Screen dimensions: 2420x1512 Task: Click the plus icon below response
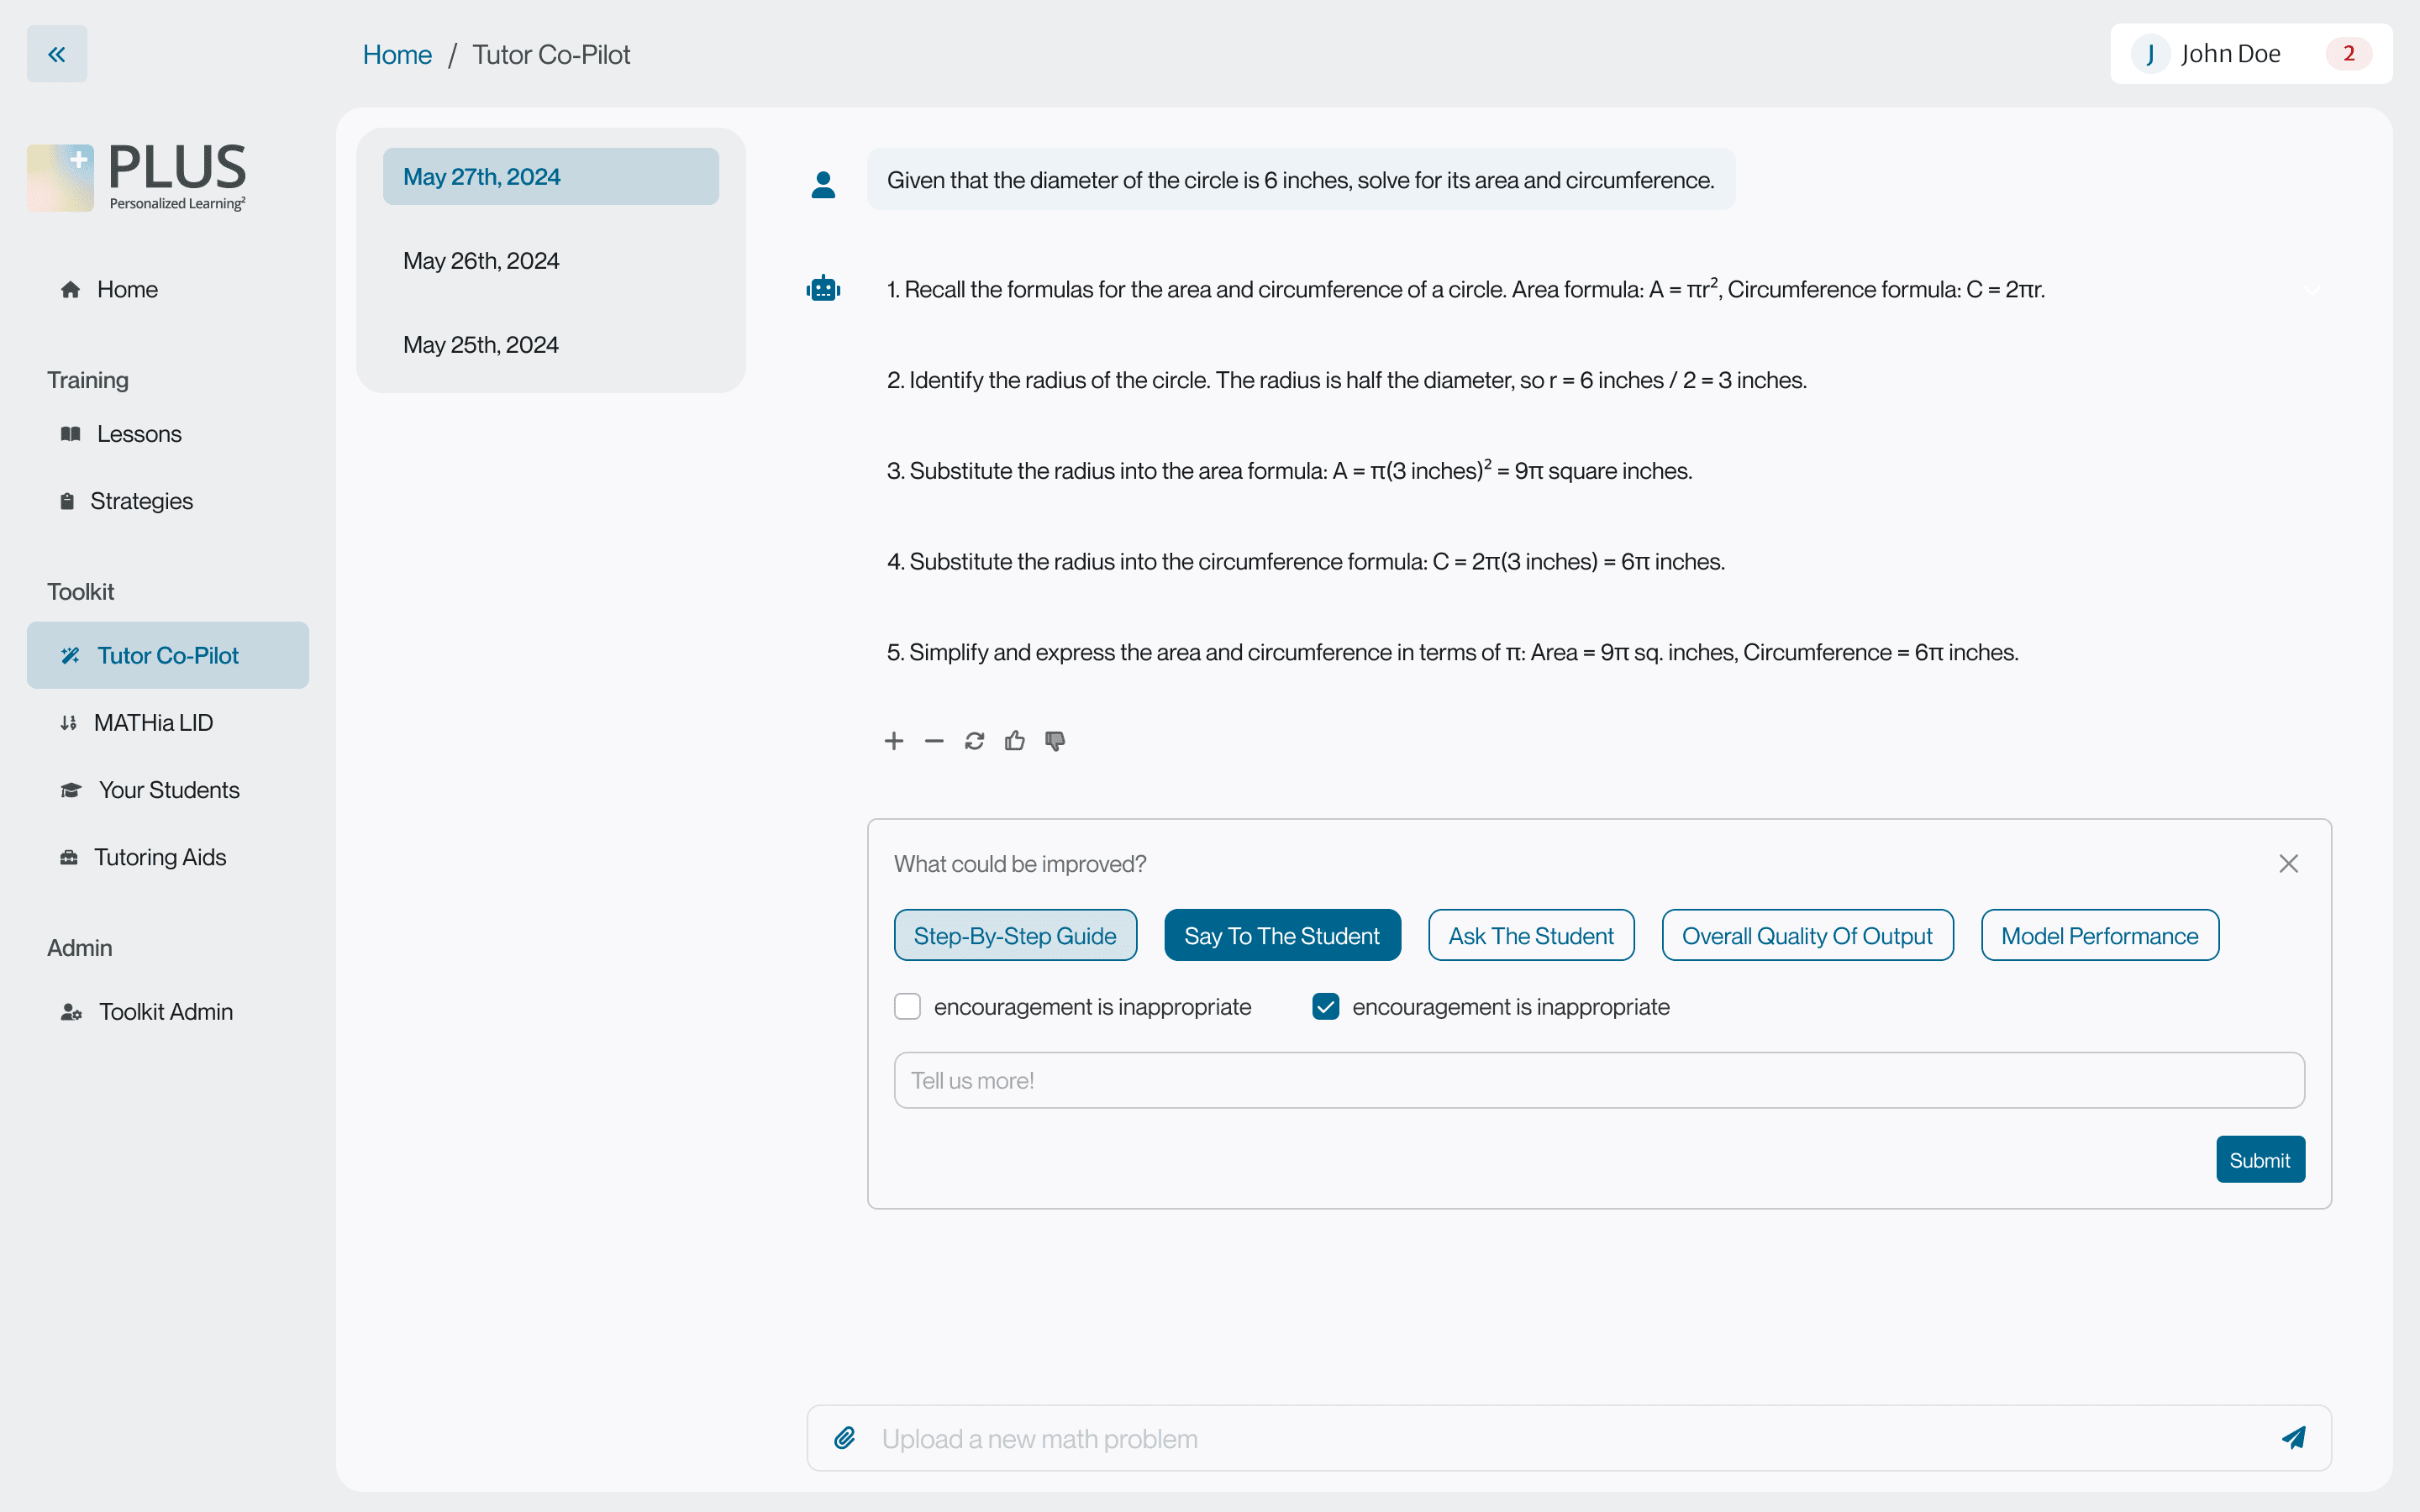pos(894,741)
